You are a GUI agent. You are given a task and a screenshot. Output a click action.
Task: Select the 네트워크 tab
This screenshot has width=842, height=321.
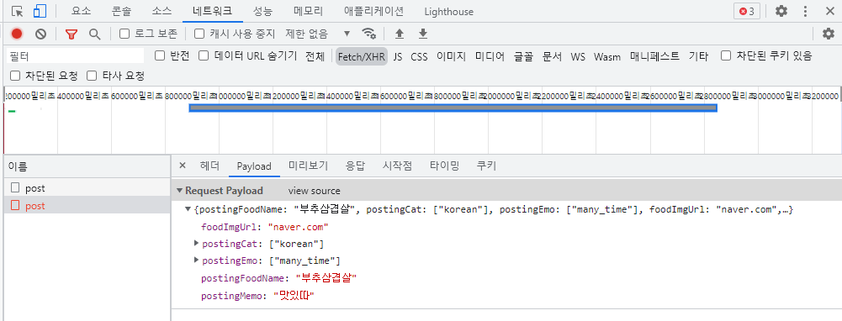213,11
